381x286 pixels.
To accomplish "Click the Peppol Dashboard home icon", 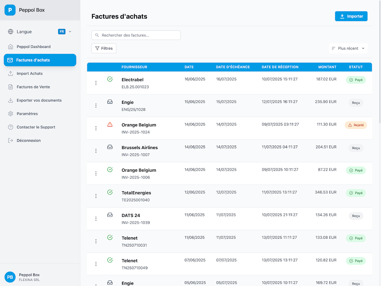I will 10,47.
